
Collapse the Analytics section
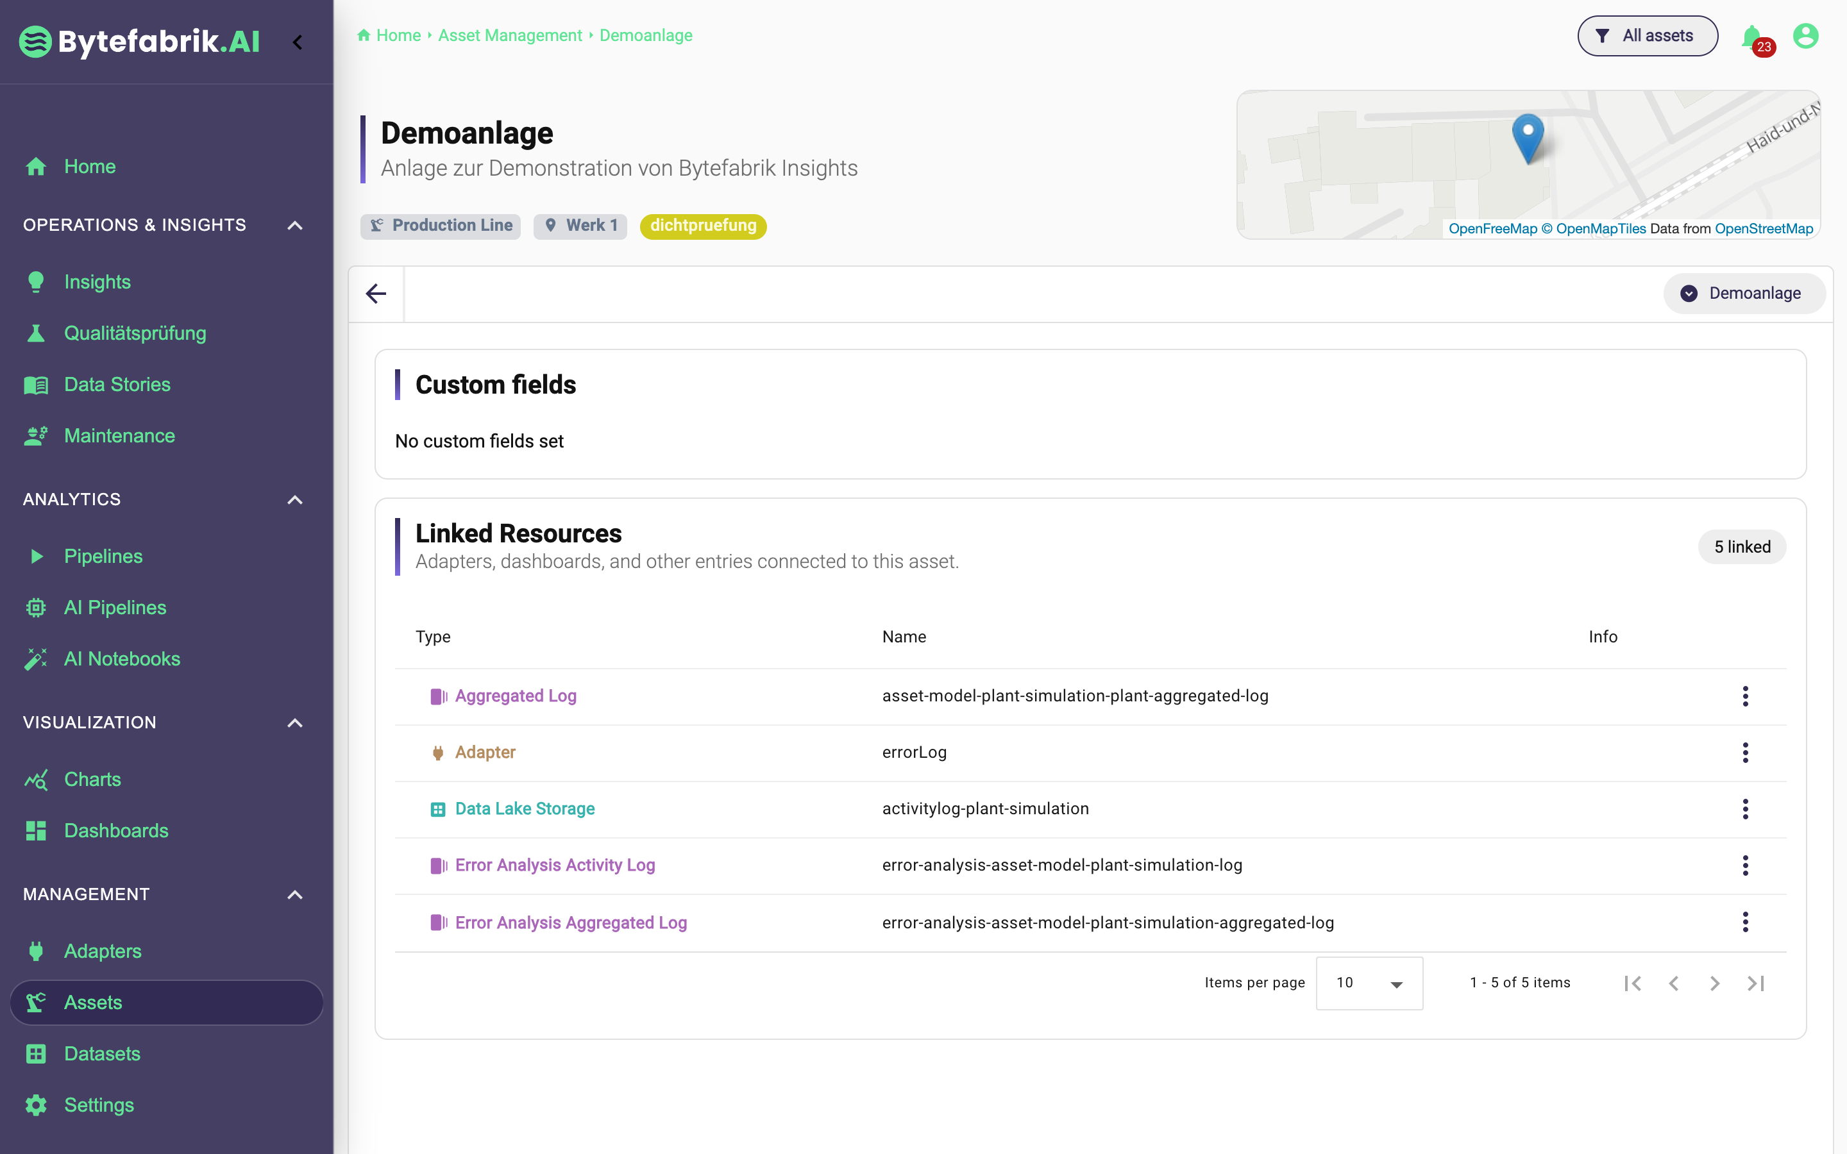click(294, 499)
